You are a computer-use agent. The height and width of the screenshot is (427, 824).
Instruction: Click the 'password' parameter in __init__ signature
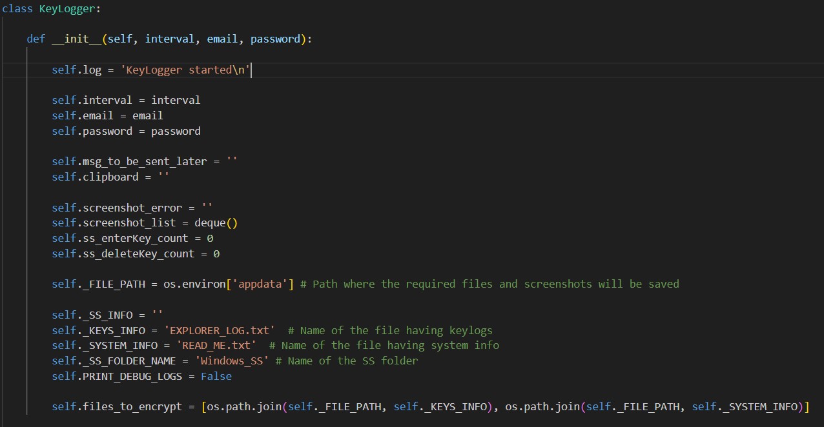[x=275, y=39]
